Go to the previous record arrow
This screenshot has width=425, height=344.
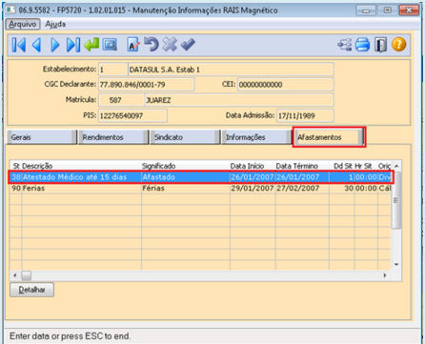(x=36, y=45)
